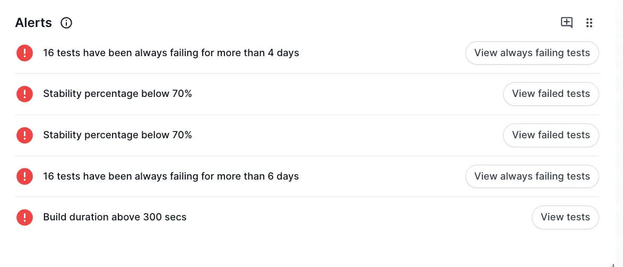
Task: Click the '16 tests failing more than 4 days' text
Action: (171, 53)
